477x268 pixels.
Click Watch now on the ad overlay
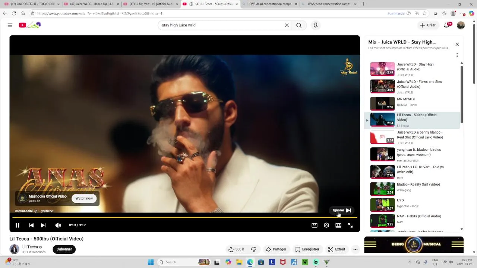84,198
